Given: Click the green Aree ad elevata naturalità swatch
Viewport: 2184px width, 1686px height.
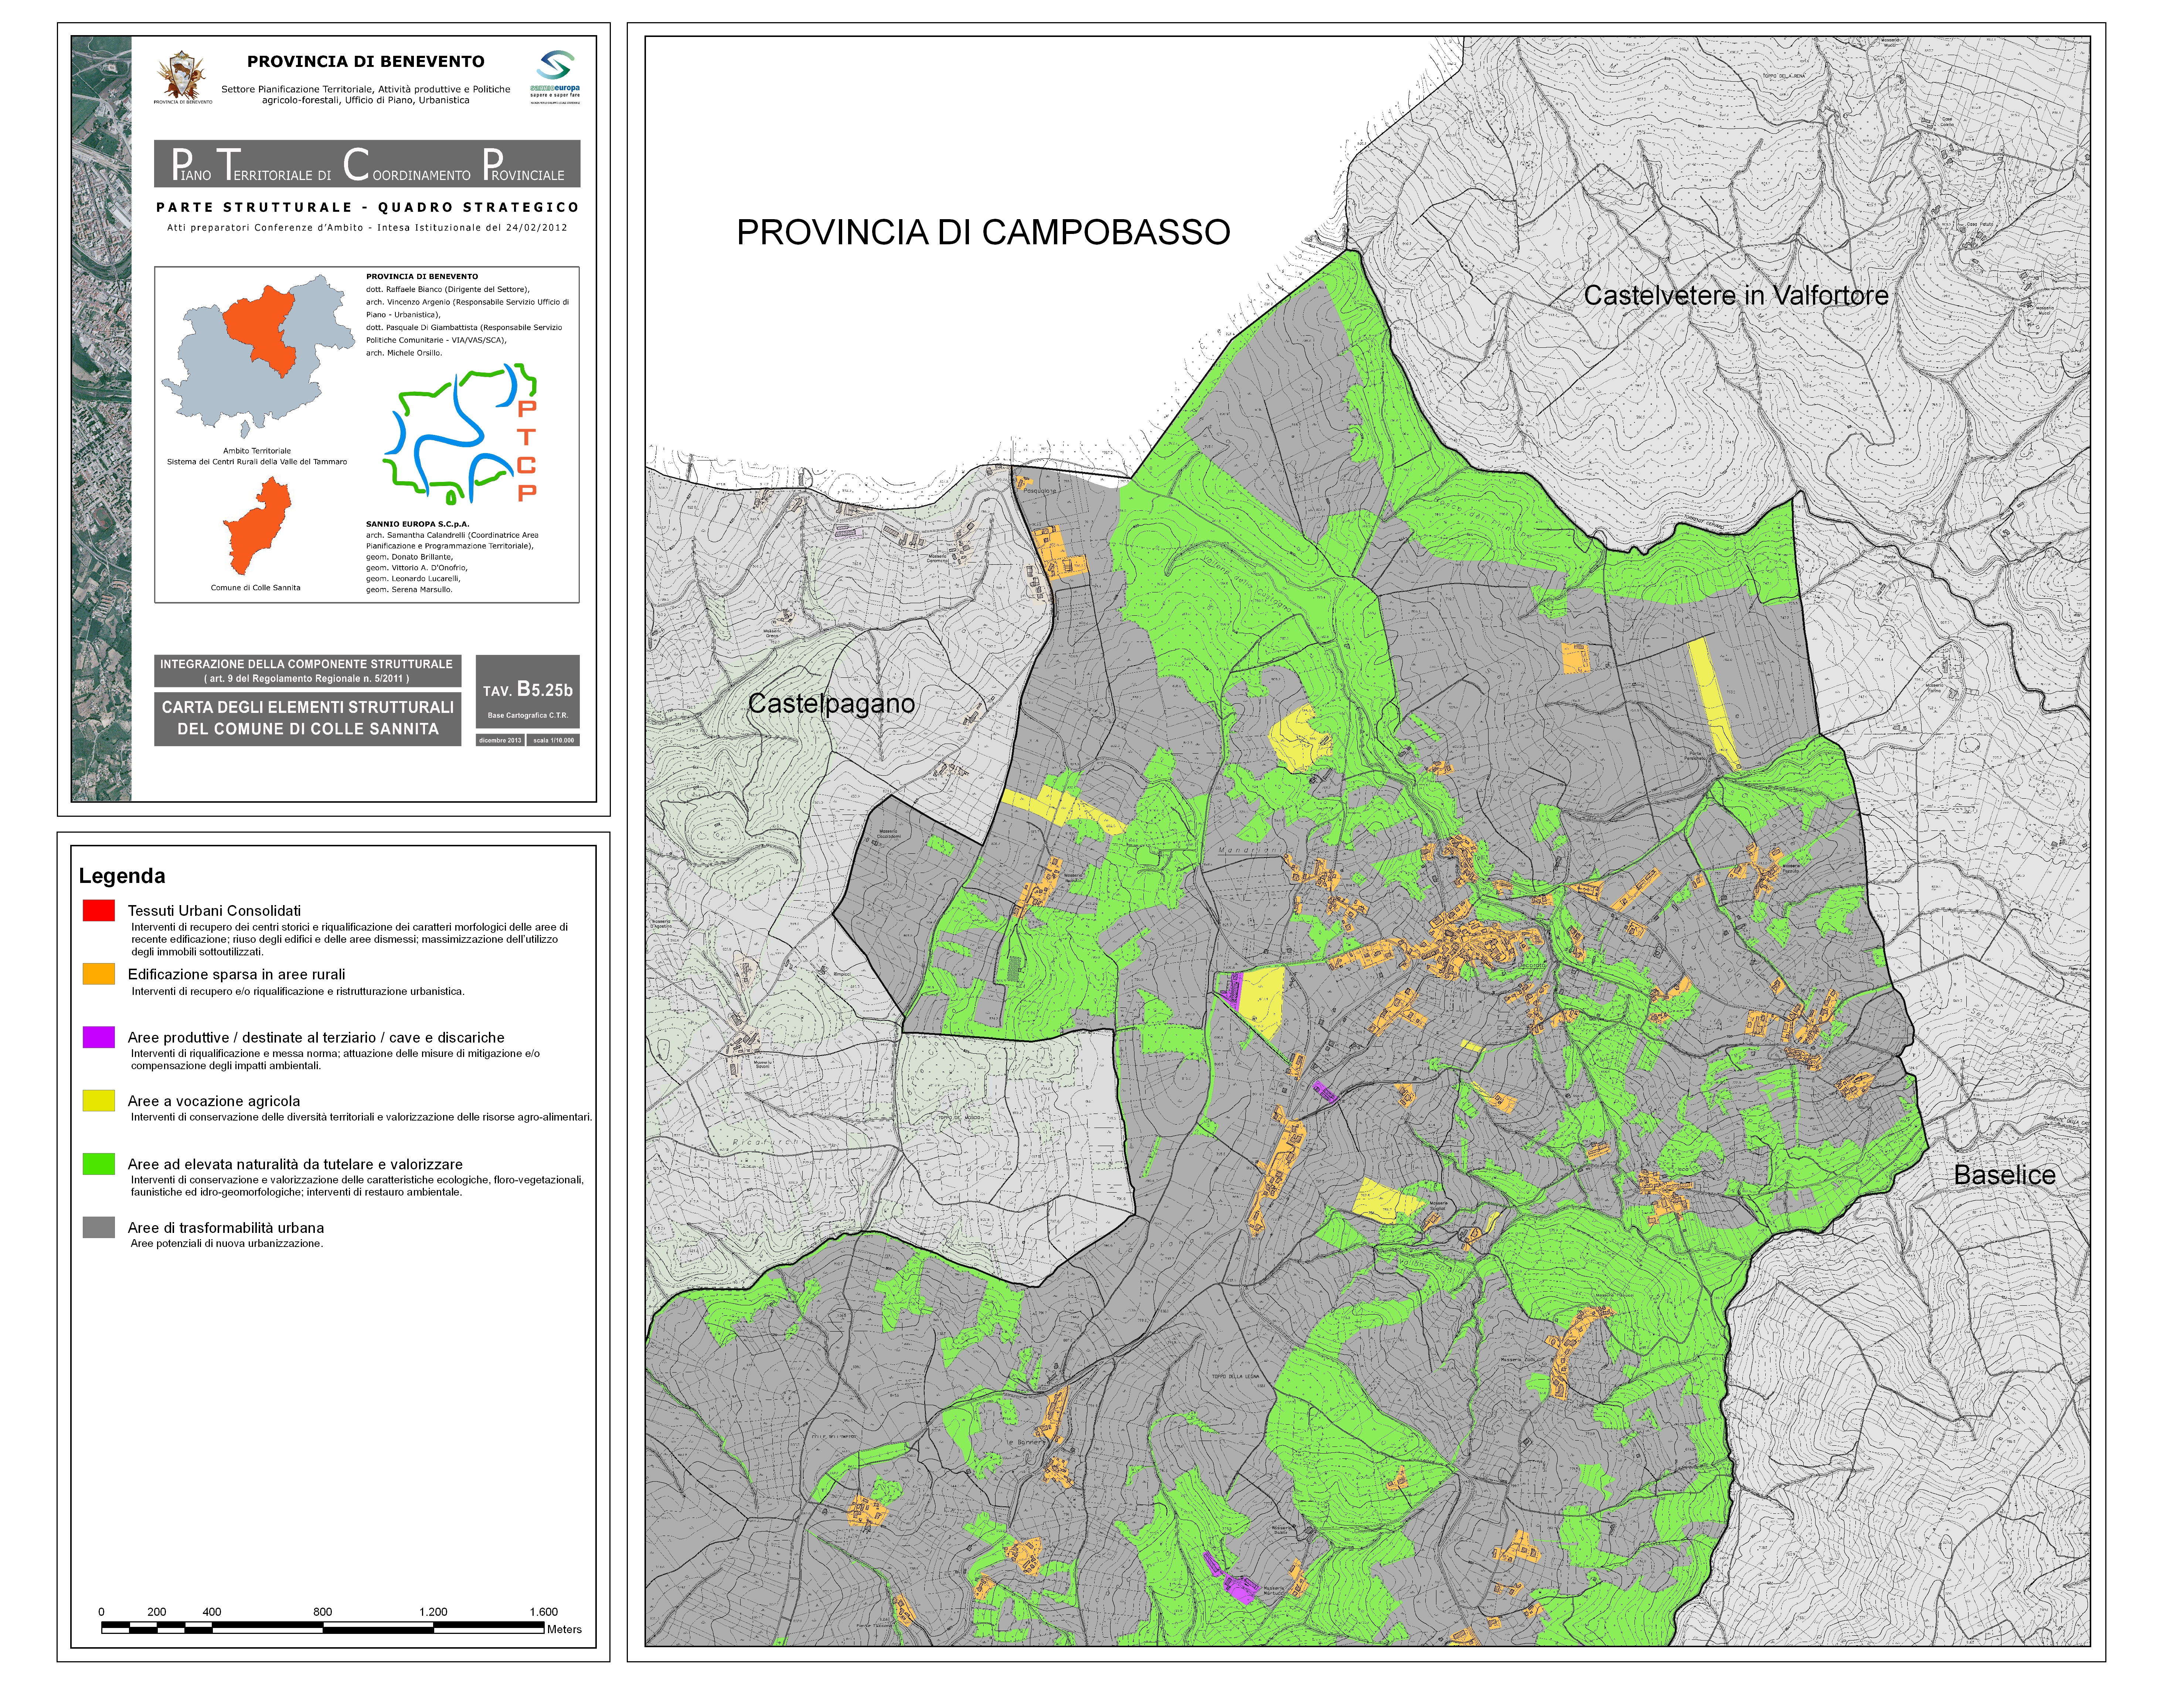Looking at the screenshot, I should (x=99, y=1164).
